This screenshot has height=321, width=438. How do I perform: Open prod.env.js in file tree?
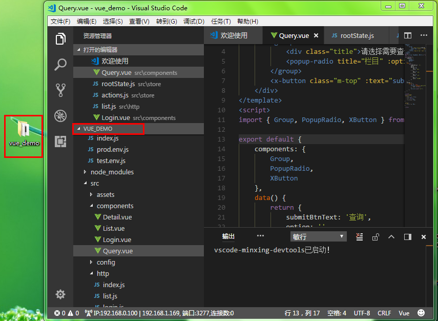tap(138, 149)
